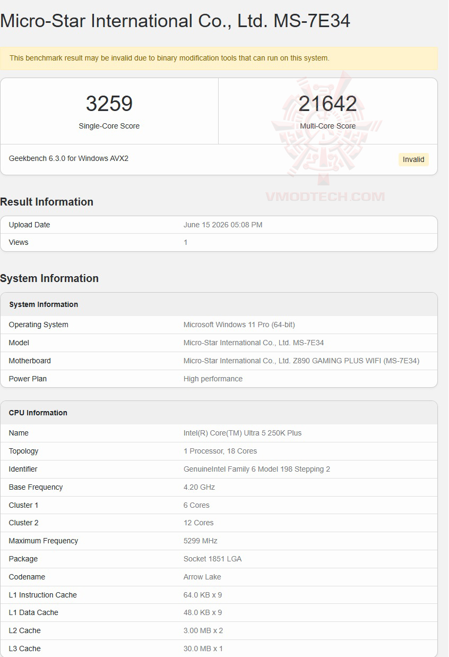Click 'Microsoft Windows 11 Pro (64-bit)' value
The width and height of the screenshot is (449, 657).
(x=239, y=325)
